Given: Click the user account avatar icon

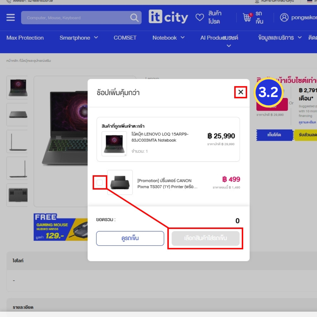Looking at the screenshot, I should [284, 17].
